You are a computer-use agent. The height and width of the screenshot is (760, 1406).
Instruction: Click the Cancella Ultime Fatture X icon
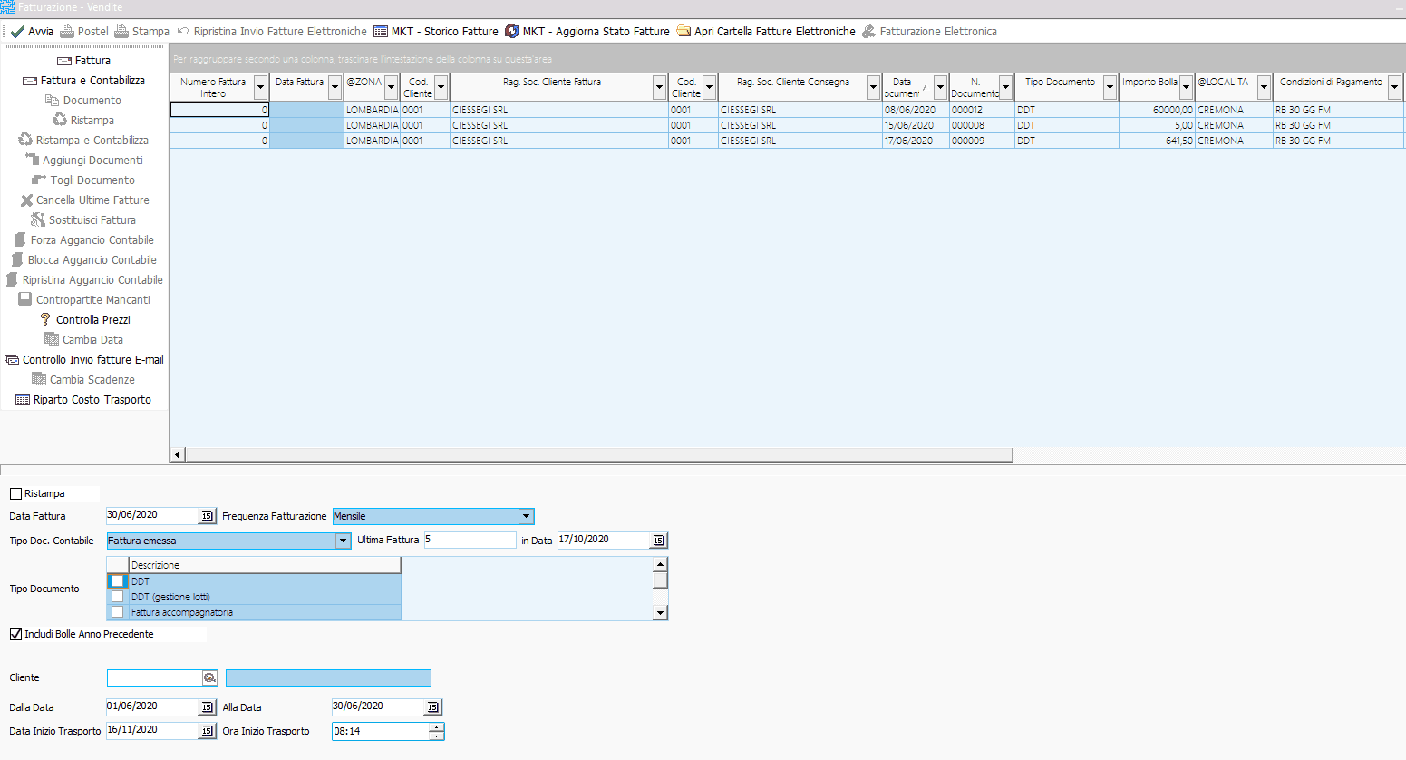pyautogui.click(x=27, y=200)
